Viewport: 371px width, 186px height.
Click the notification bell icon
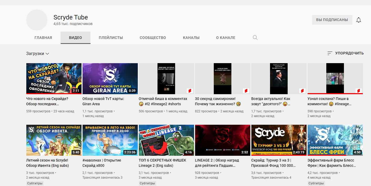[x=358, y=20]
